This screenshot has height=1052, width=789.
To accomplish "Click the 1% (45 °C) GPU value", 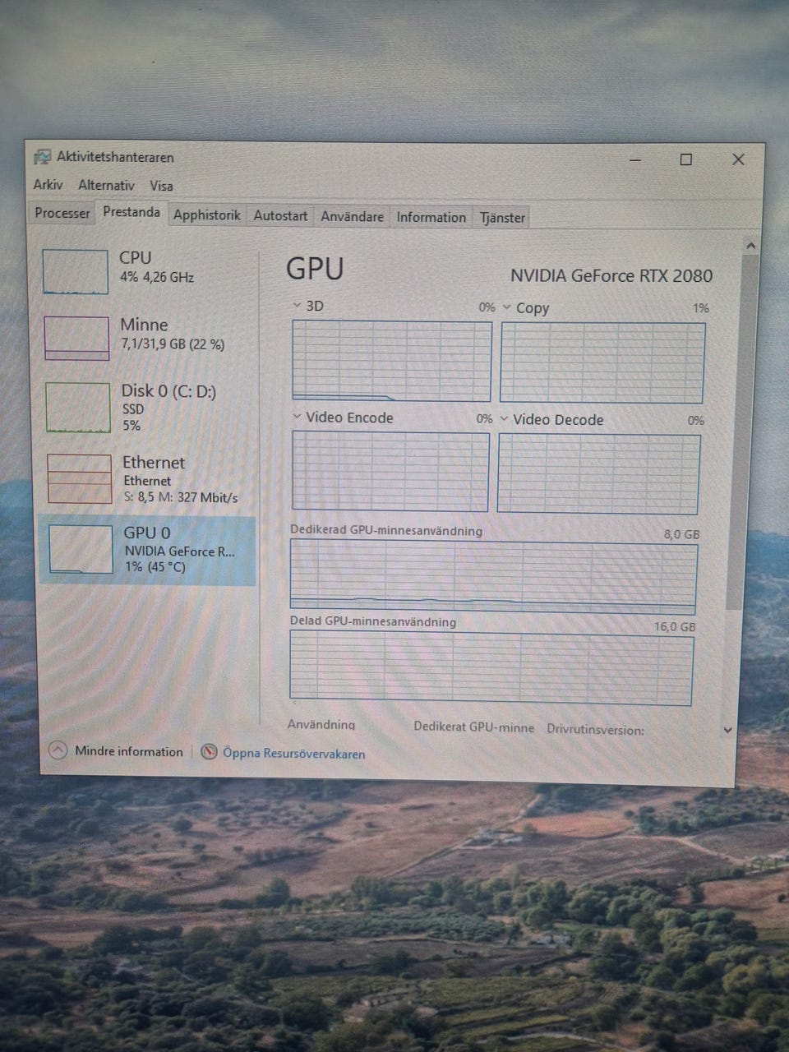I will pos(155,567).
